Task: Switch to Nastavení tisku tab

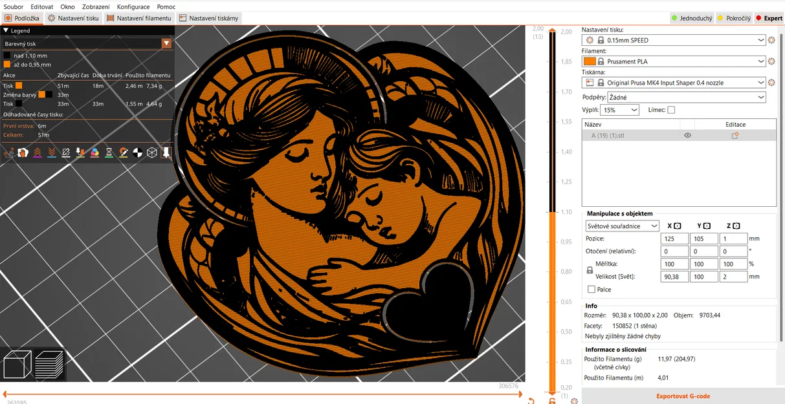Action: (74, 18)
